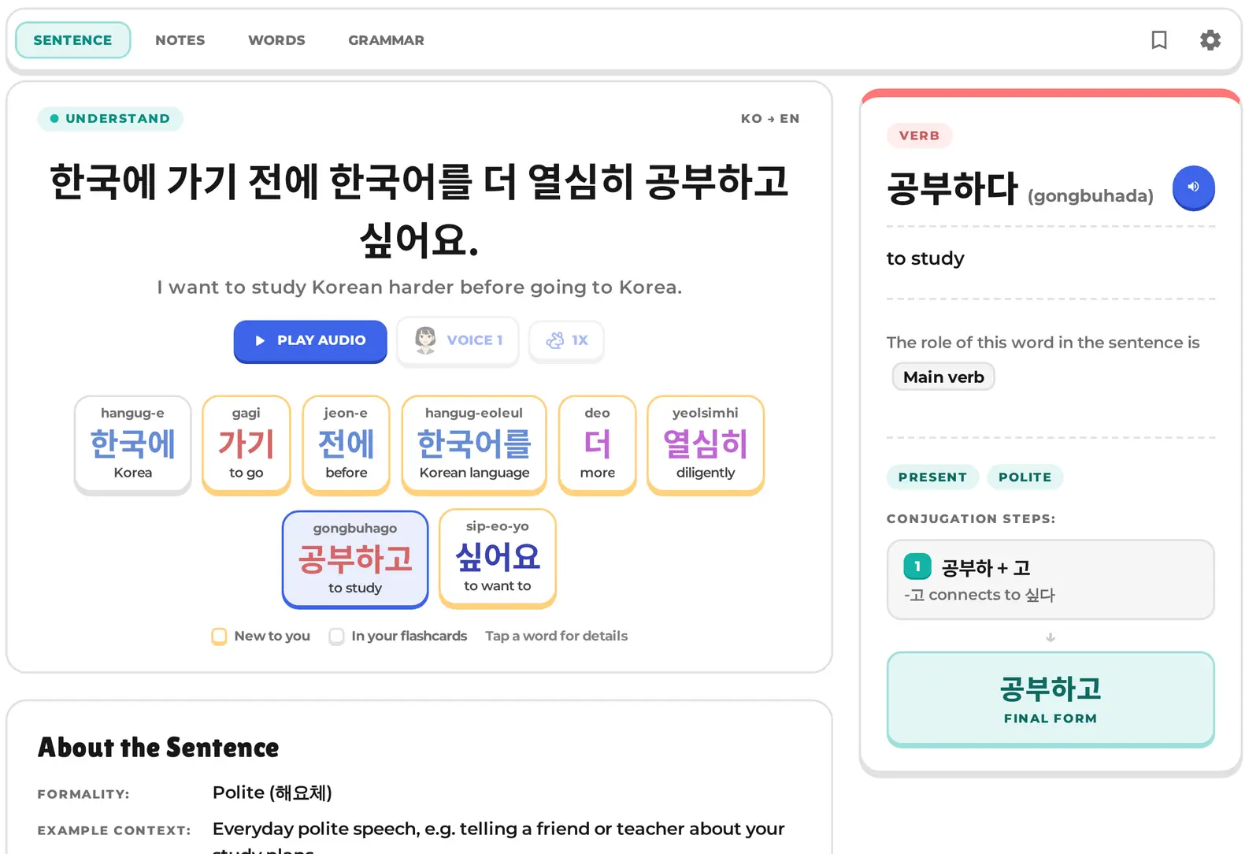Screen dimensions: 1260x854
Task: Click conjugation step 1 공부하 + 고
Action: [x=1051, y=580]
